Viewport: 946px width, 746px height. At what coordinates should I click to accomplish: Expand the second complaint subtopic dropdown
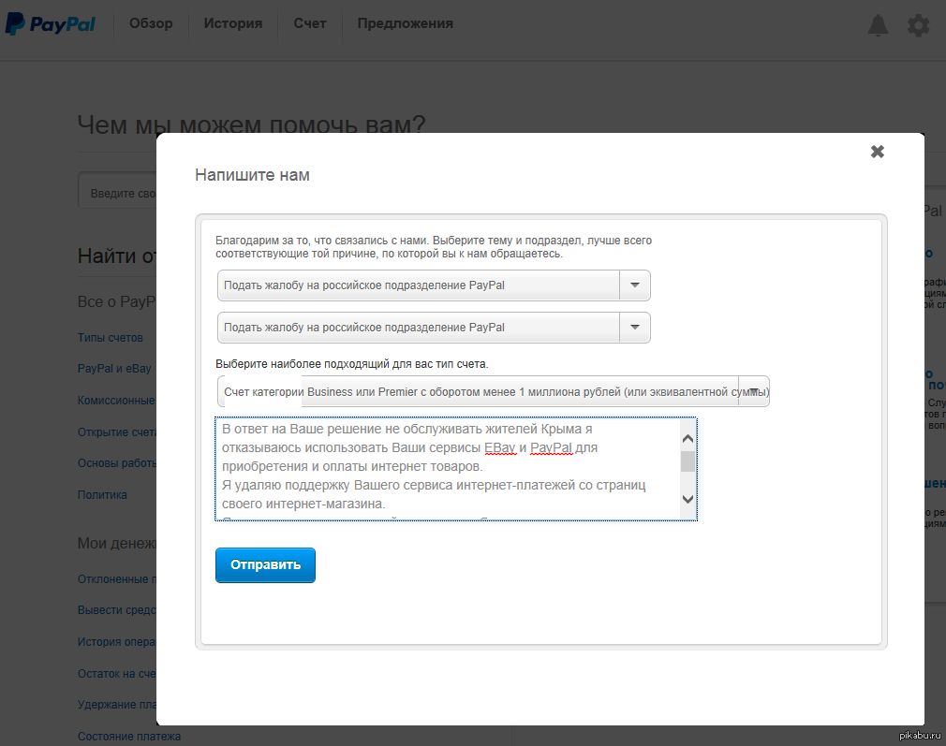pos(434,328)
